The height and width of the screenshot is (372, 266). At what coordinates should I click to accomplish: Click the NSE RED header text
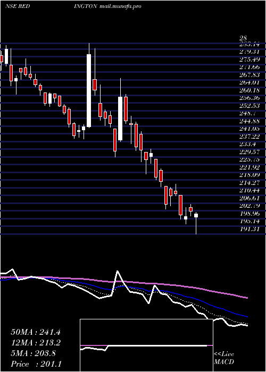click(18, 6)
